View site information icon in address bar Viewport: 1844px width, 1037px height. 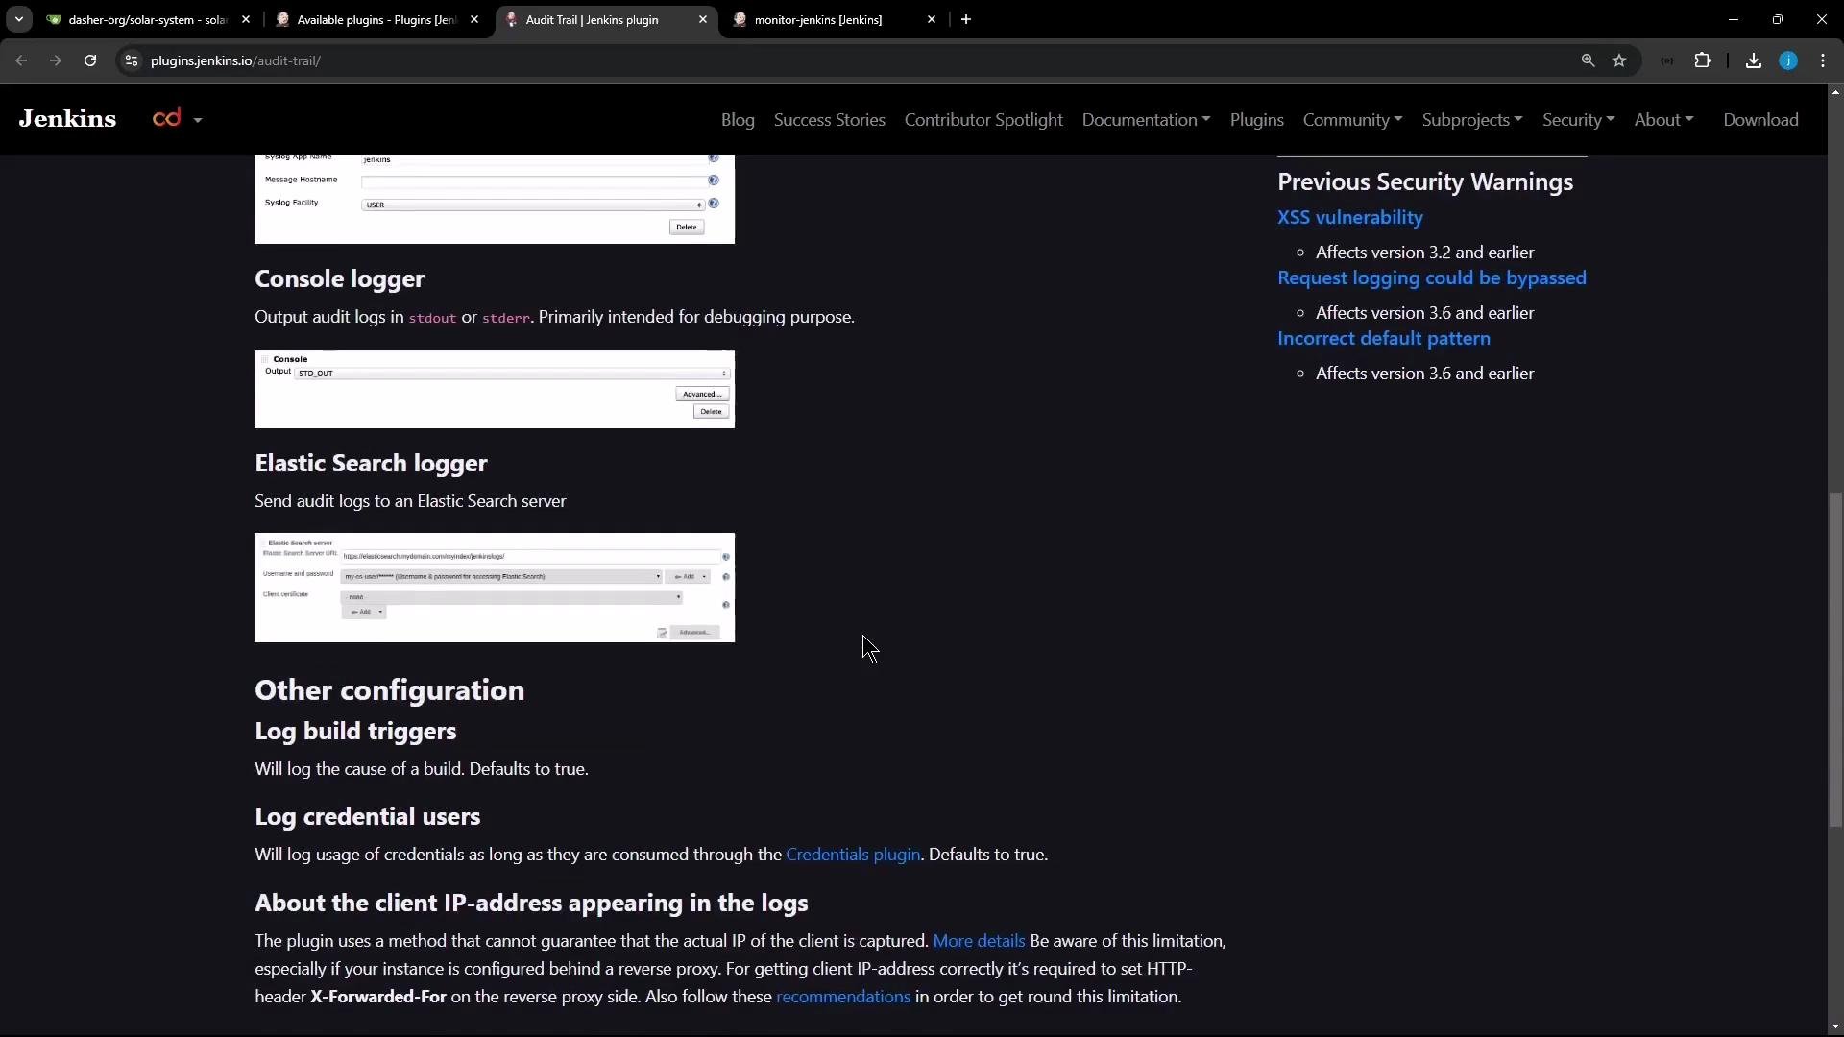pyautogui.click(x=132, y=60)
